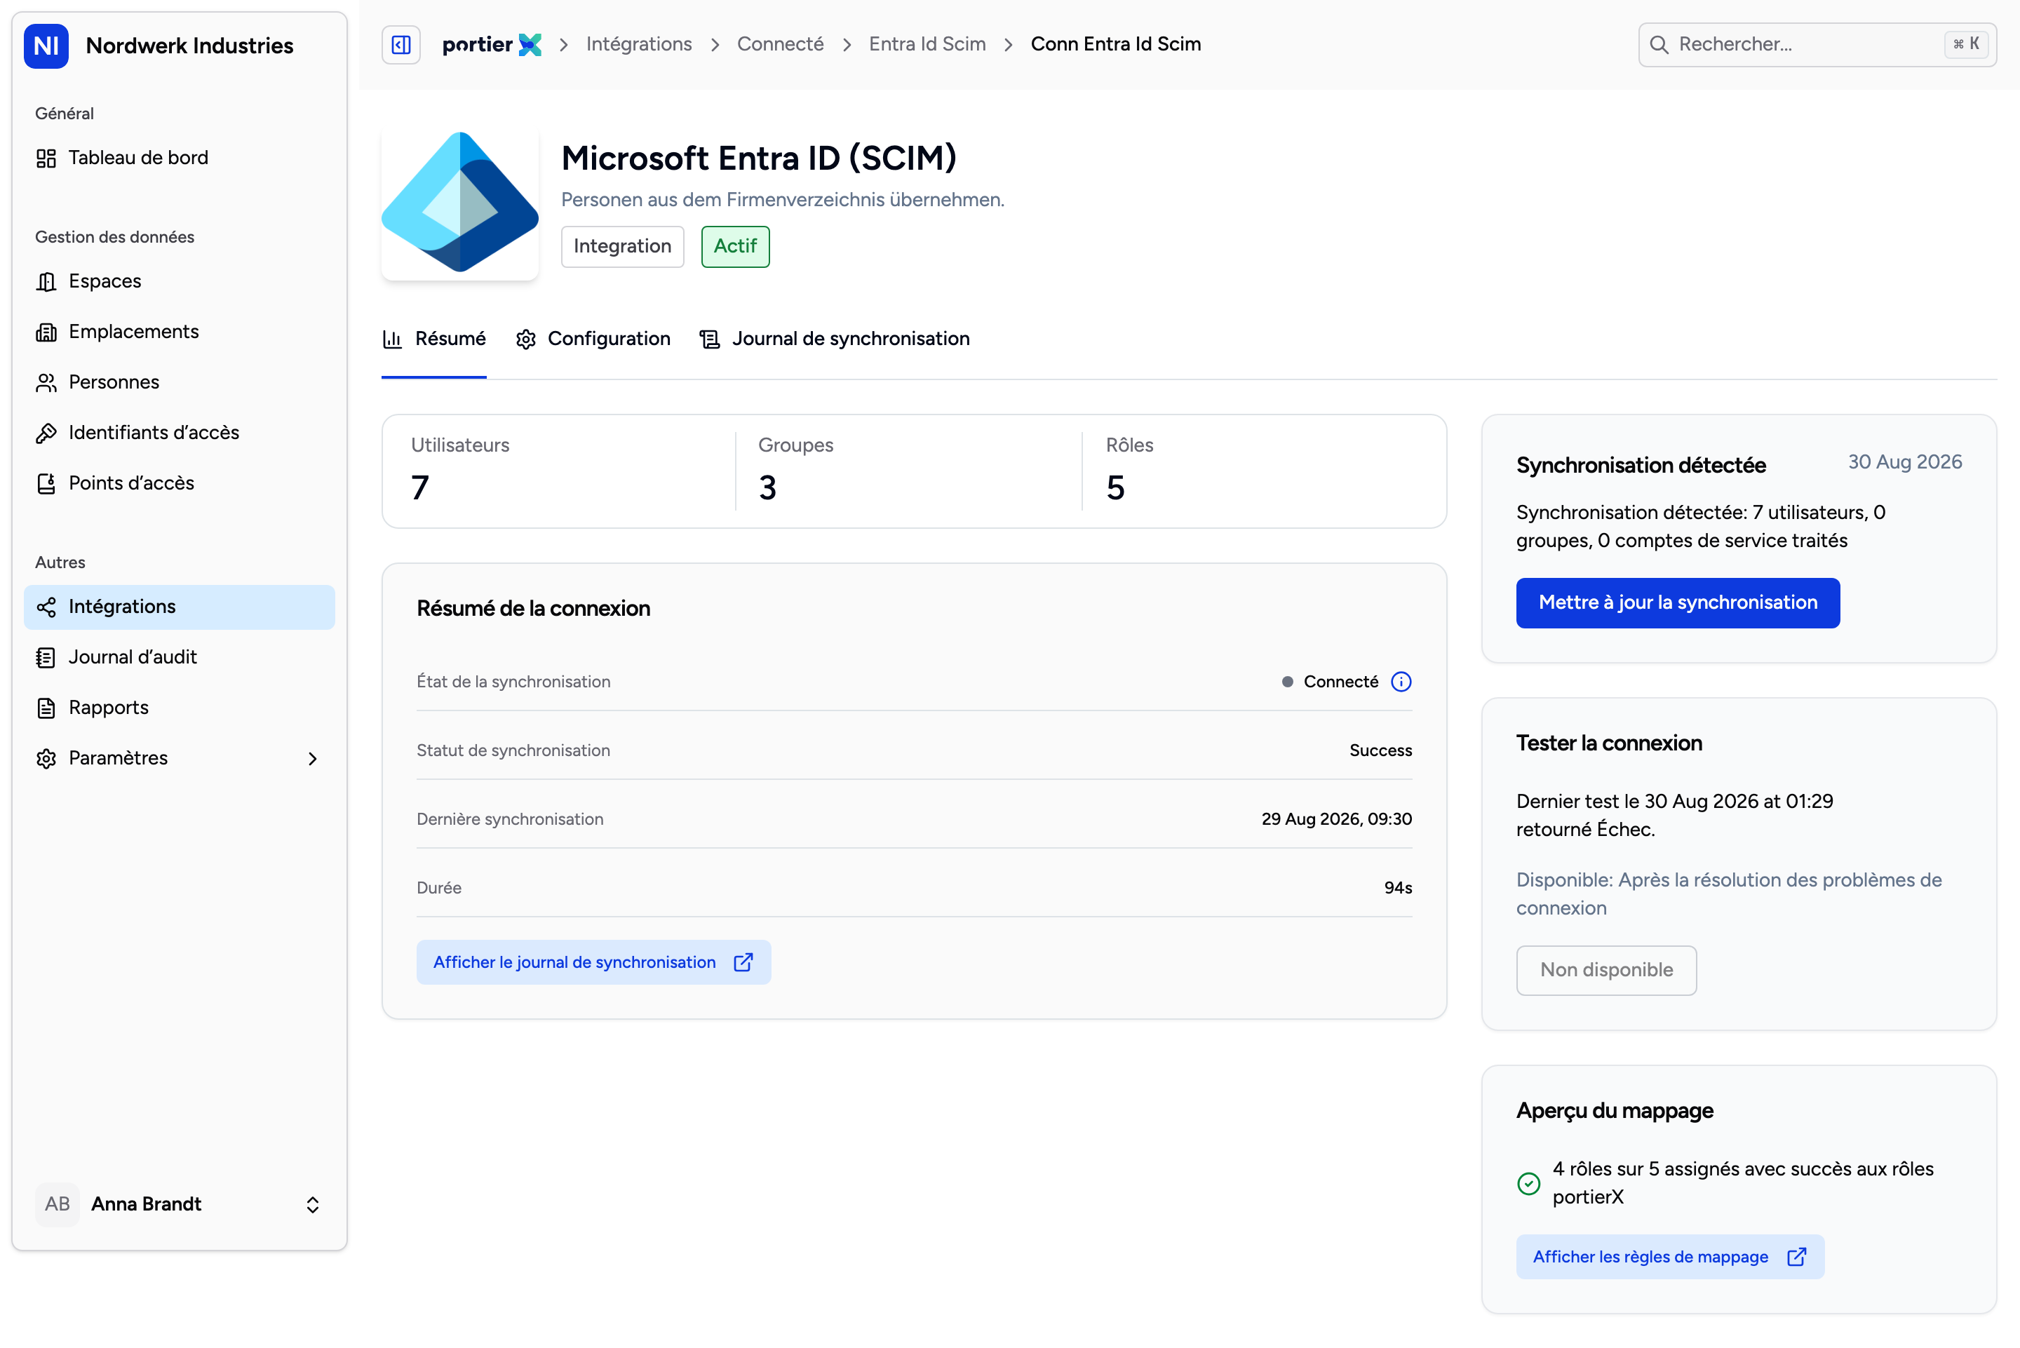Click the Non disponible button

tap(1605, 971)
